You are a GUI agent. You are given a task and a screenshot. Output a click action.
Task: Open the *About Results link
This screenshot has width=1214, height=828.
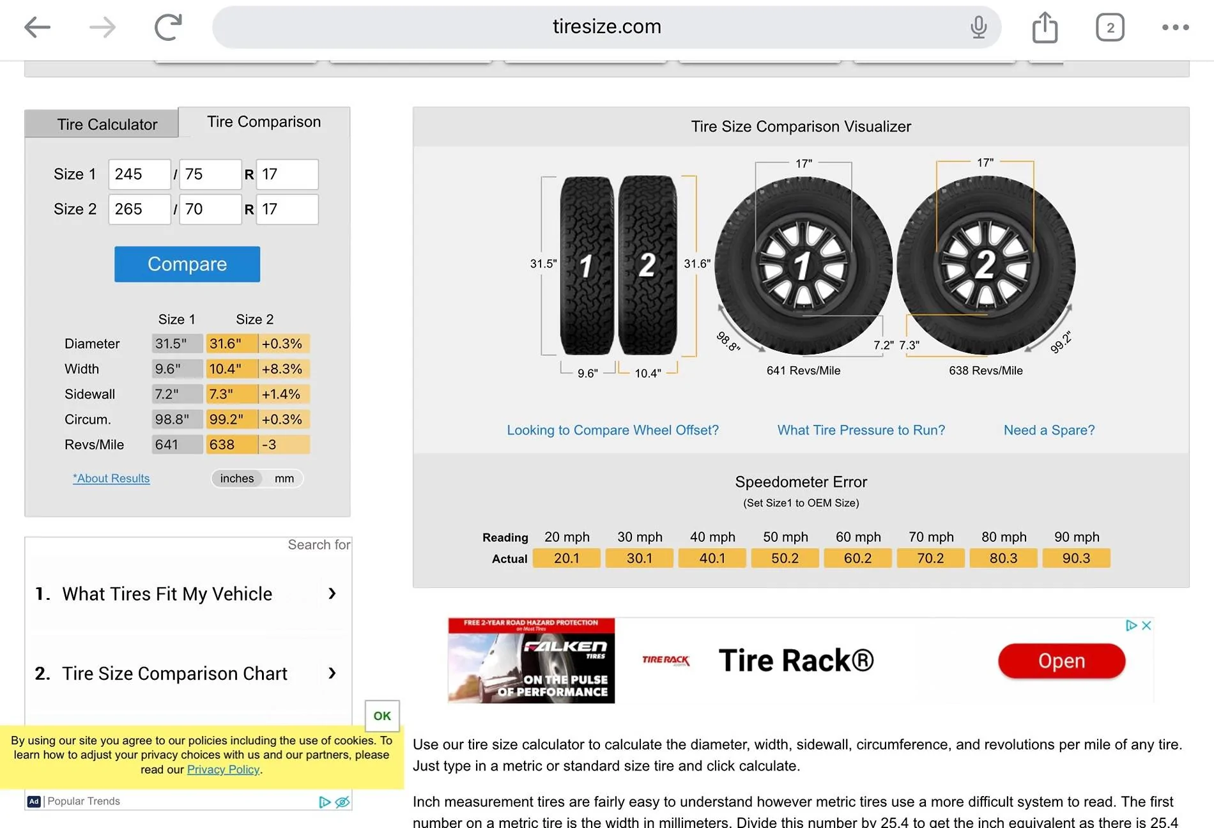[x=111, y=479]
